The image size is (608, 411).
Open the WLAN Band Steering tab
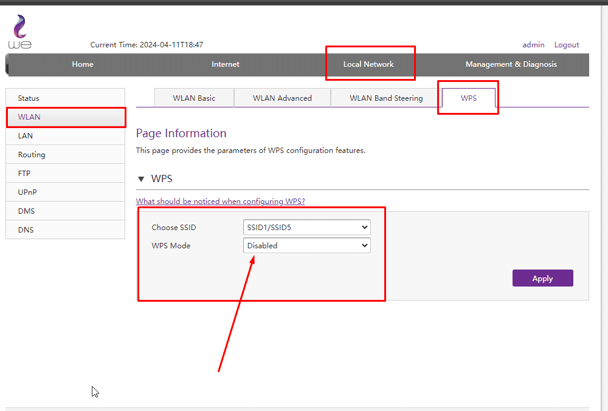pyautogui.click(x=386, y=98)
